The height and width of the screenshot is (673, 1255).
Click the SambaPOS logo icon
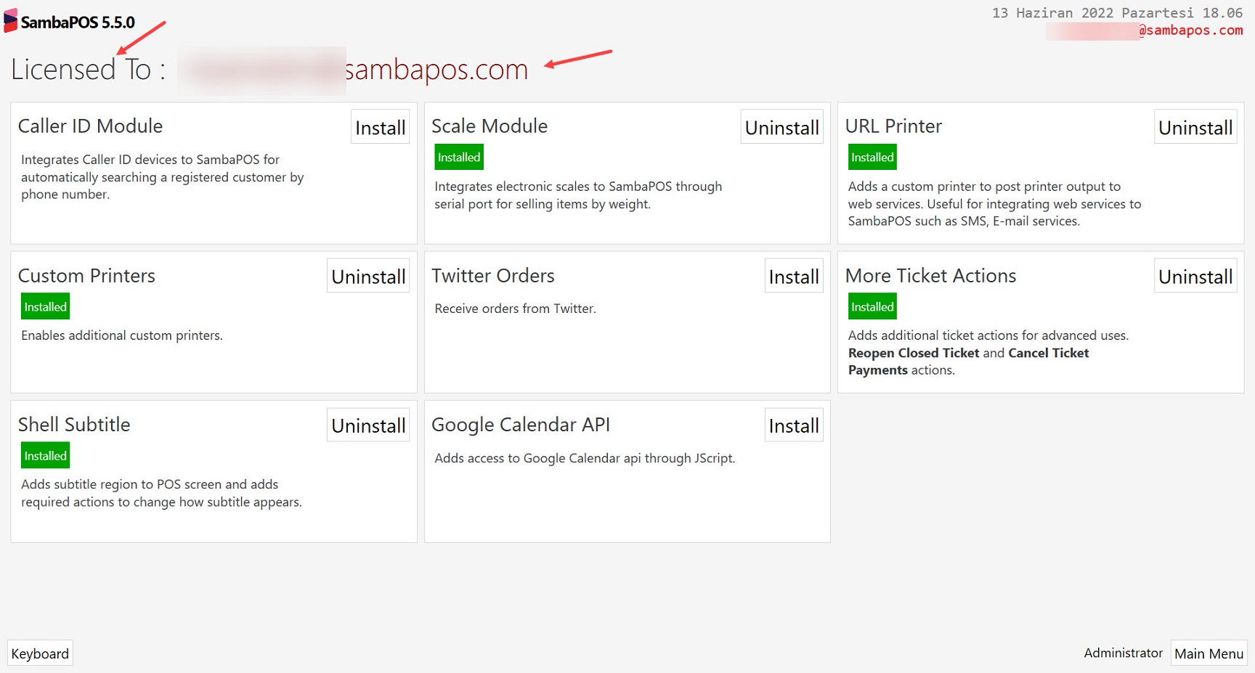[9, 20]
